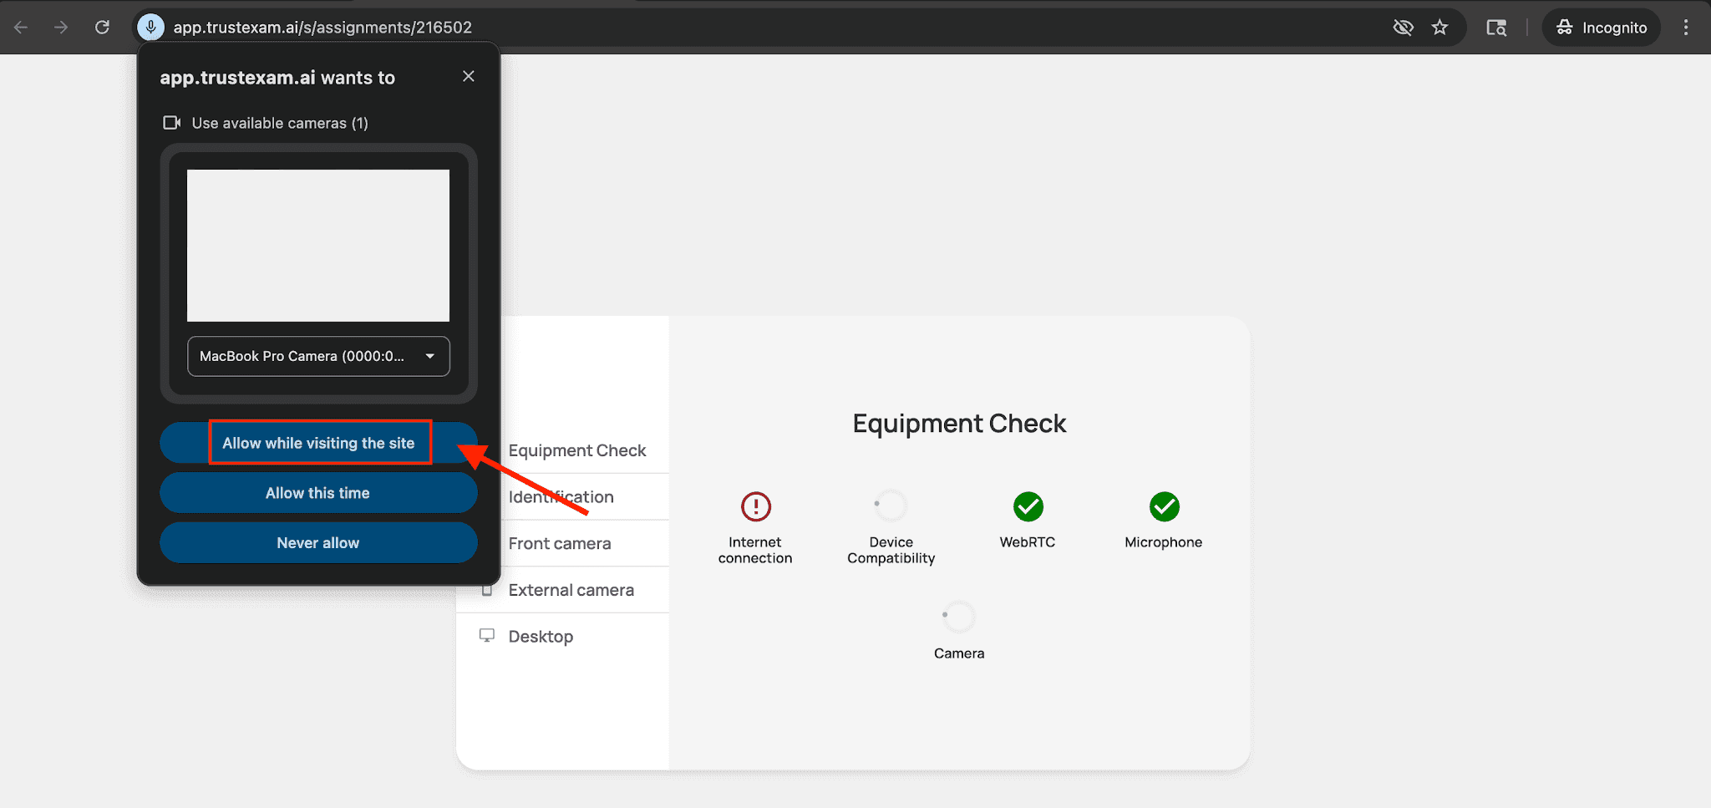Click the camera icon beside Use available cameras
Viewport: 1711px width, 808px height.
[x=171, y=123]
